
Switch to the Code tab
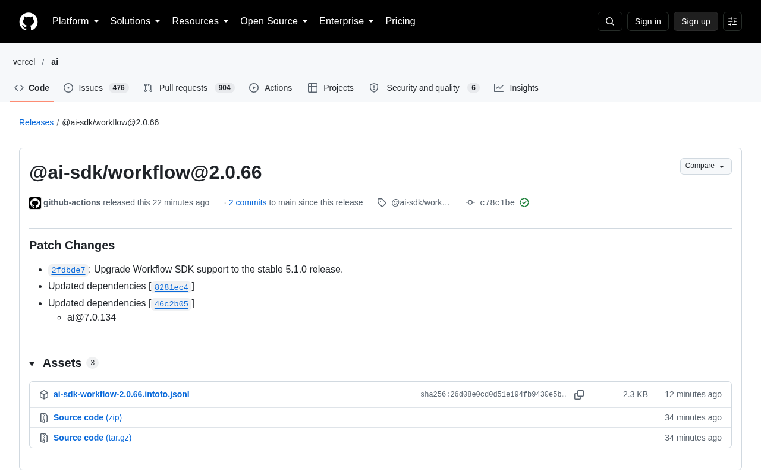click(x=32, y=88)
